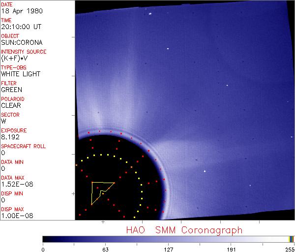Image resolution: width=295 pixels, height=252 pixels.
Task: Click the DISP MAX value 1.00E-08
Action: click(x=15, y=216)
